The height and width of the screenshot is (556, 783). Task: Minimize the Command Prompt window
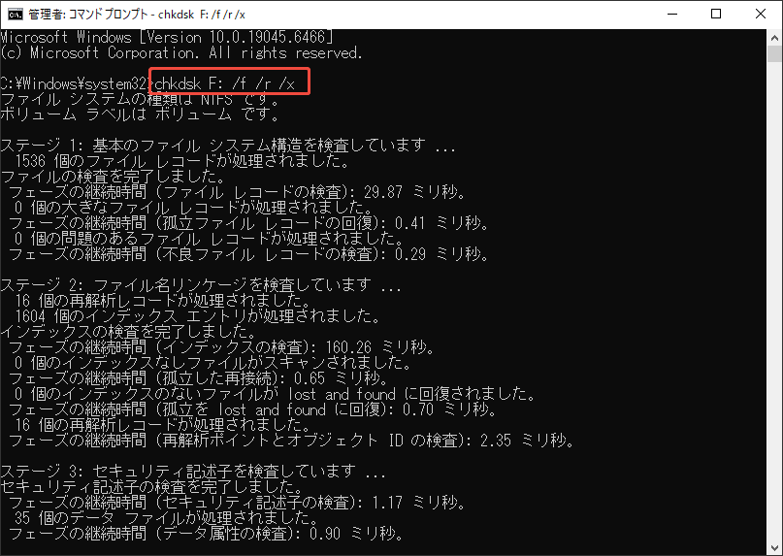672,14
